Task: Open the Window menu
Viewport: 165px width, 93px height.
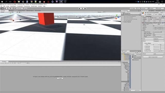Action: 40,6
